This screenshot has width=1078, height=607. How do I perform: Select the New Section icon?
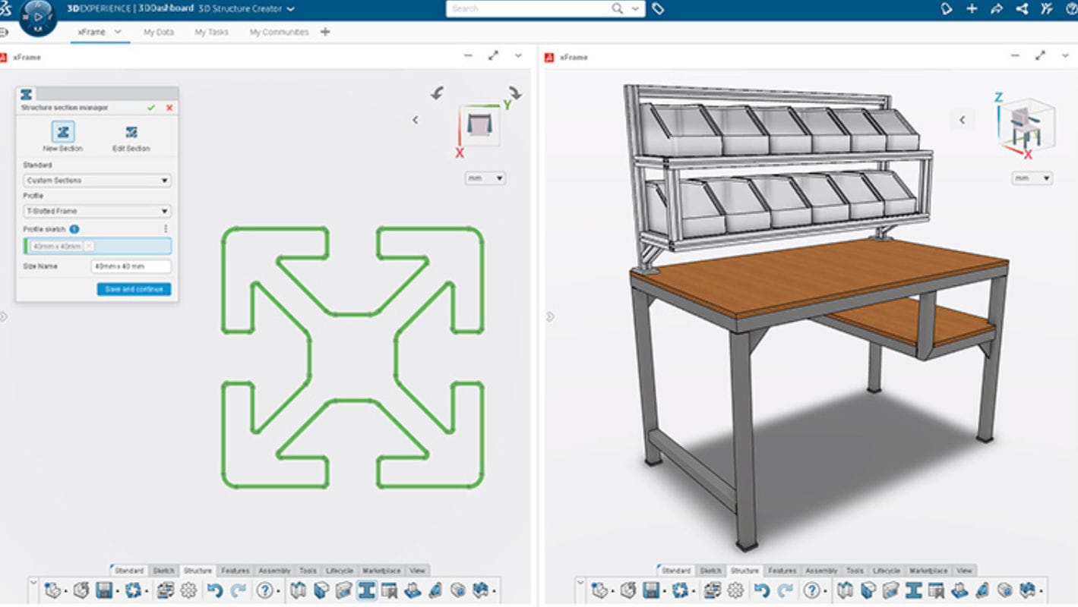pos(63,131)
